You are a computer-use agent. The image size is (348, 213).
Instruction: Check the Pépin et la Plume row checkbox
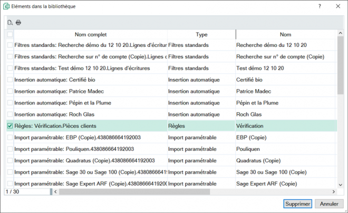click(x=10, y=103)
